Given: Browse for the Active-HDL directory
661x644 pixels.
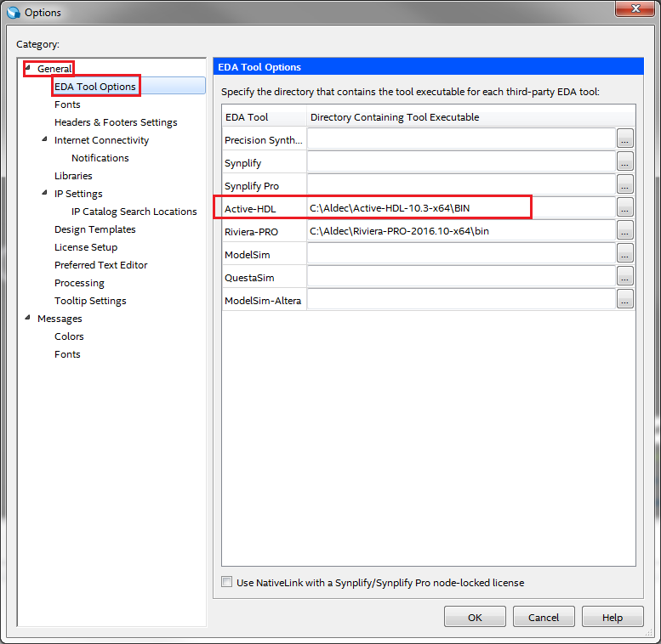Looking at the screenshot, I should pos(624,207).
